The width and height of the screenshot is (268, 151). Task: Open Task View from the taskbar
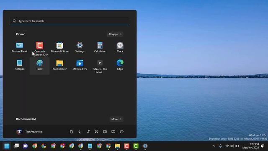tap(16, 146)
